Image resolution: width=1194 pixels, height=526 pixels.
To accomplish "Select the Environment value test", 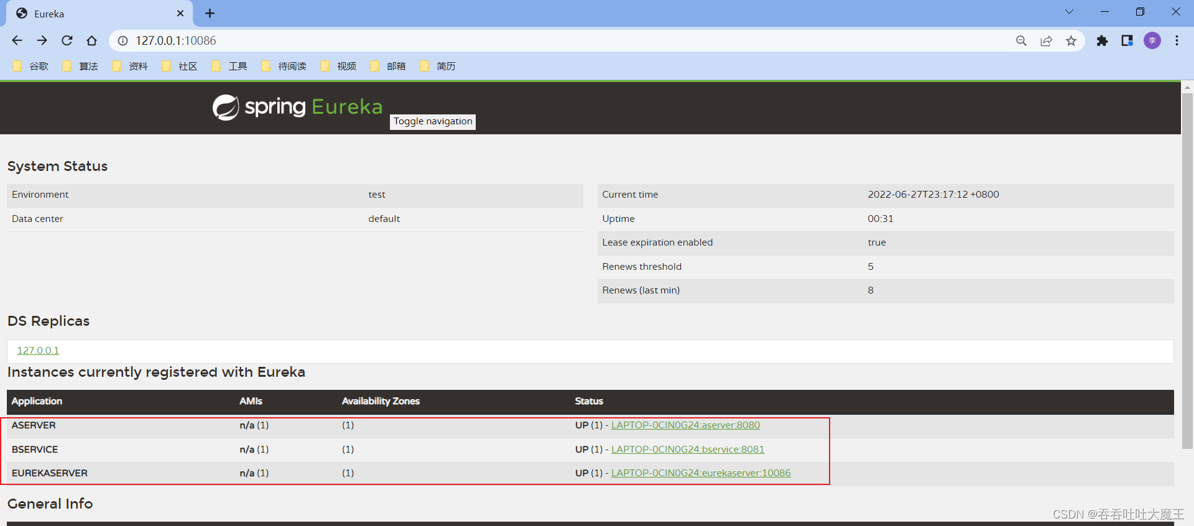I will [377, 195].
